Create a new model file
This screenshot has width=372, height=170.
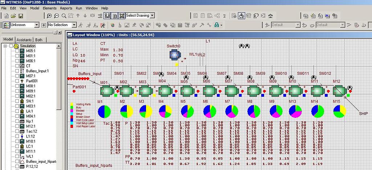click(7, 16)
